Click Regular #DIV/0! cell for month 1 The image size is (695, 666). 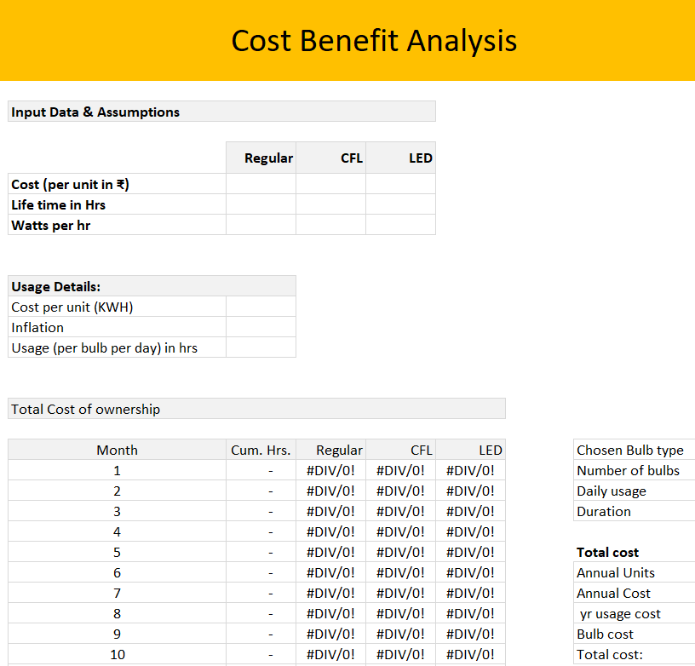(330, 470)
